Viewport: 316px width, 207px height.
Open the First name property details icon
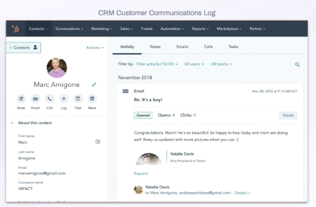[x=98, y=142]
